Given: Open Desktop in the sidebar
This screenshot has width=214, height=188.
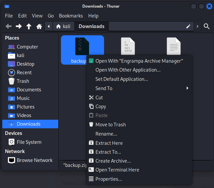Looking at the screenshot, I should 30,64.
